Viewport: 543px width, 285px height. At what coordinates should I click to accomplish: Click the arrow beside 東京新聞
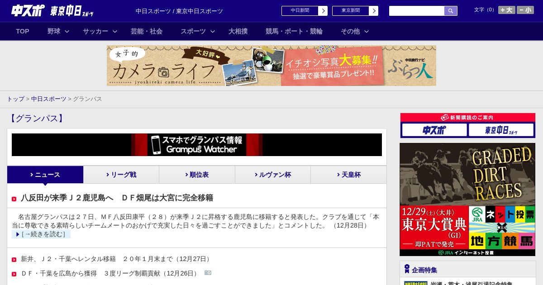[x=374, y=11]
